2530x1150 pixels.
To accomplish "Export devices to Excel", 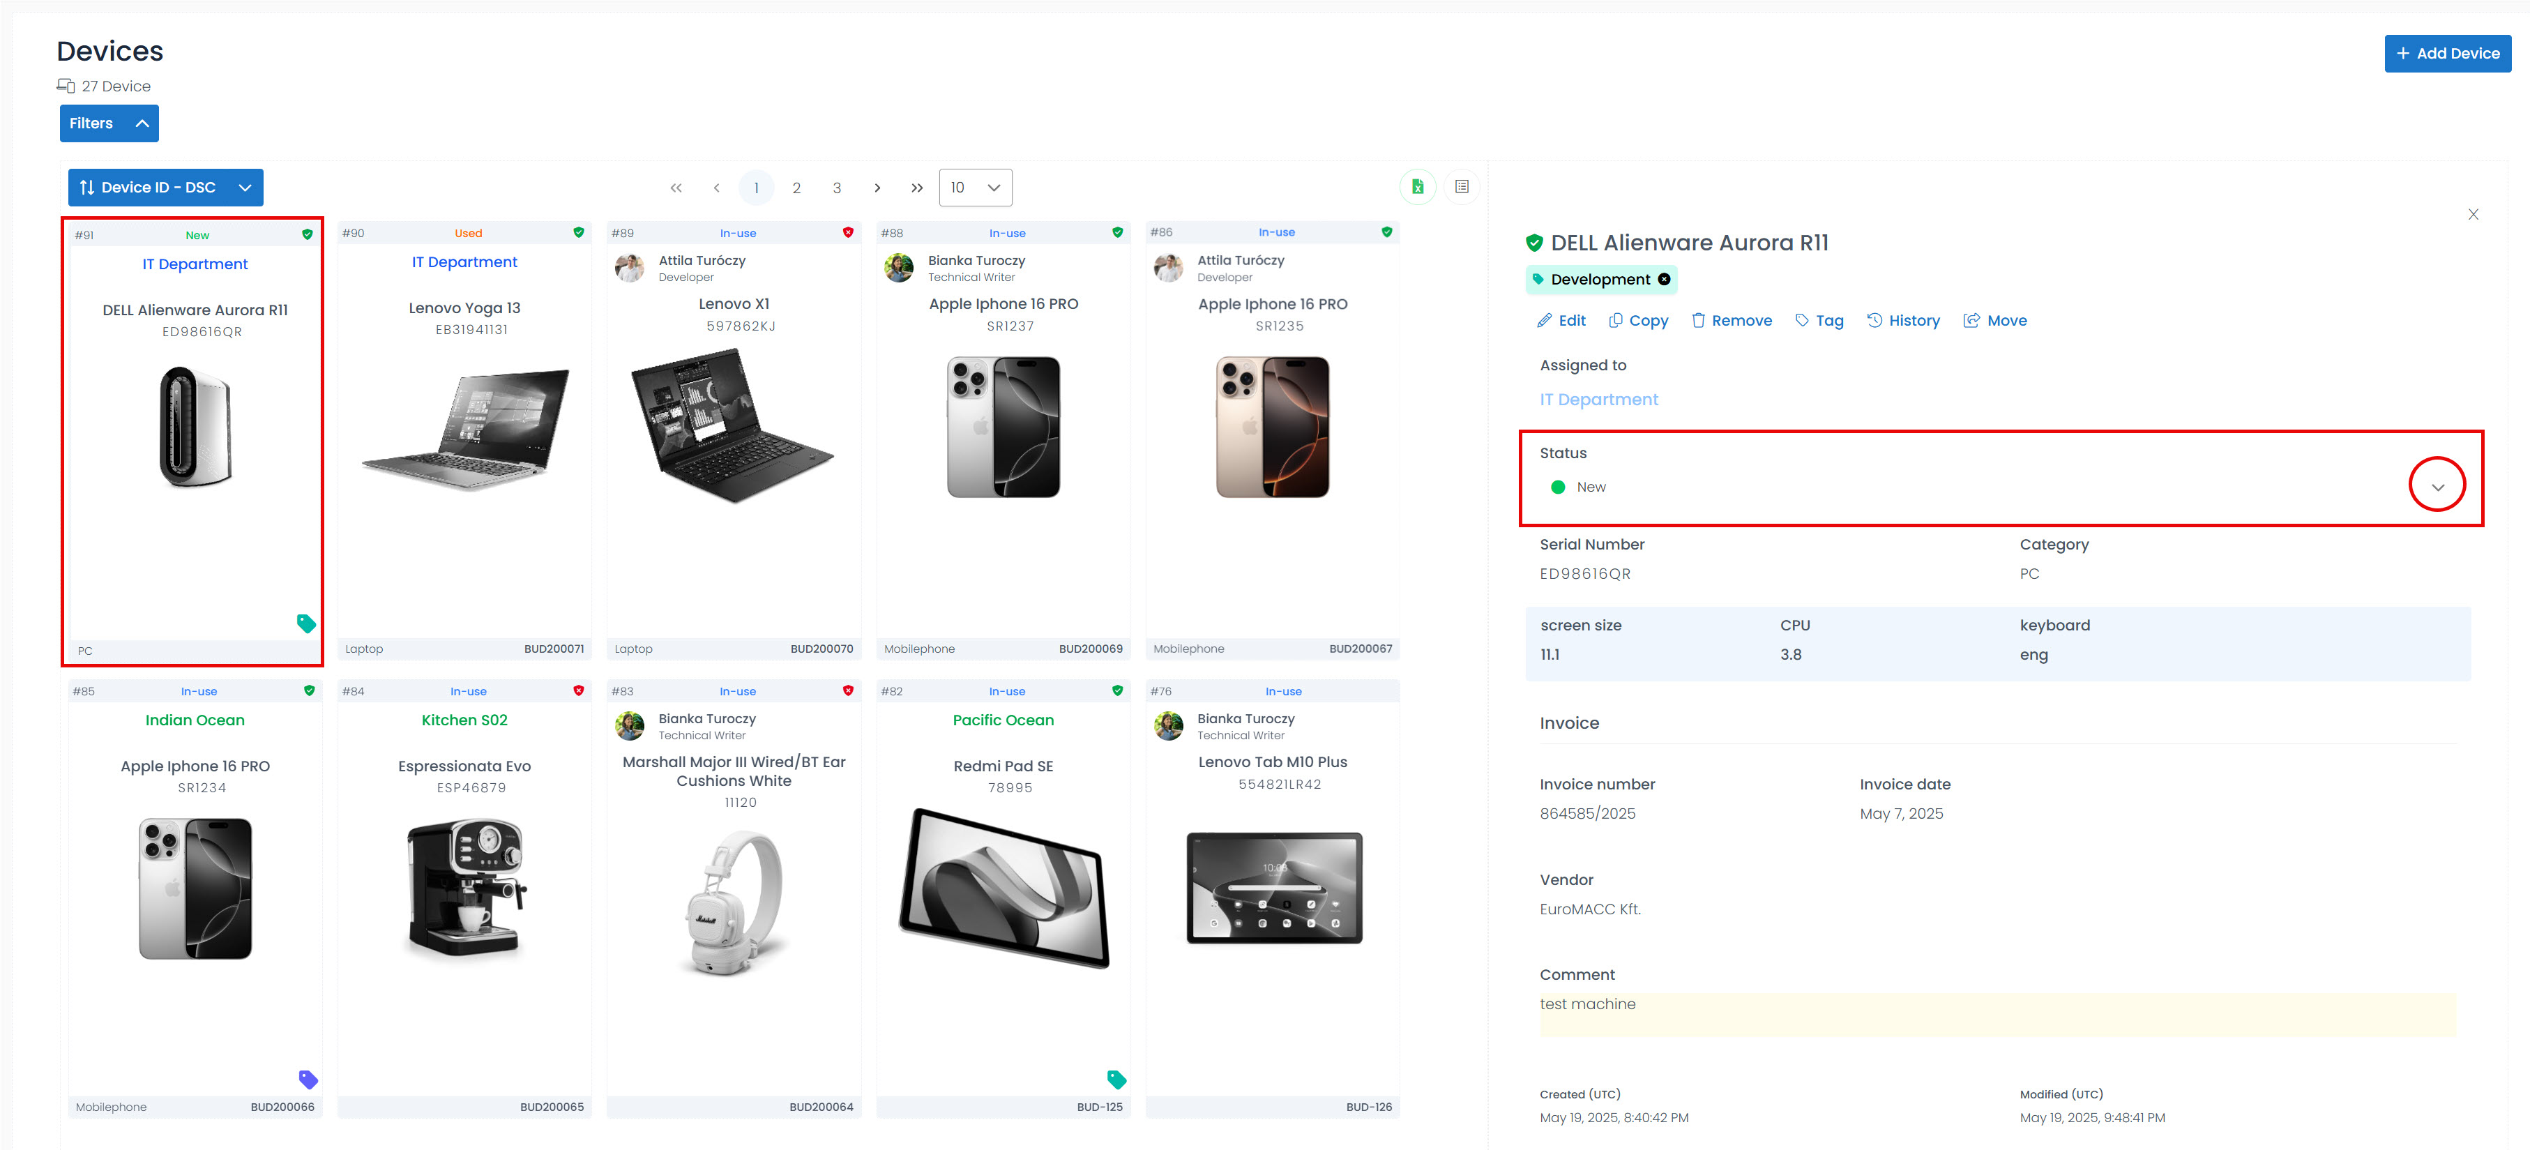I will (x=1417, y=187).
